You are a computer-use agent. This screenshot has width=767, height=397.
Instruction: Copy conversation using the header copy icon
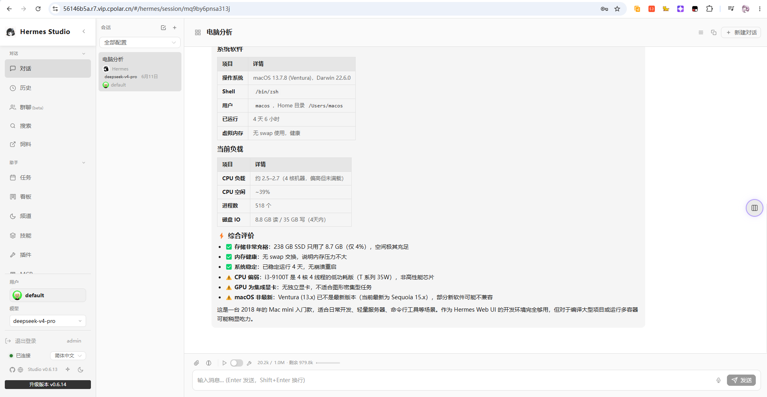click(x=714, y=32)
